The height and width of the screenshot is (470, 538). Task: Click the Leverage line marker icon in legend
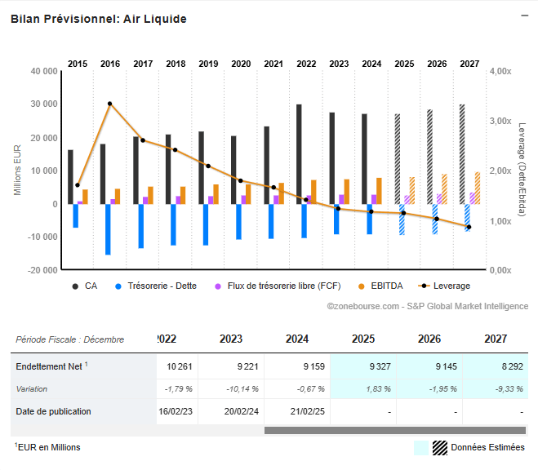coord(424,286)
